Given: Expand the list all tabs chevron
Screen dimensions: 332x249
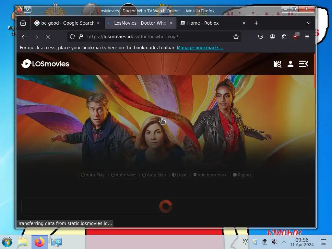Looking at the screenshot, I should pyautogui.click(x=309, y=23).
